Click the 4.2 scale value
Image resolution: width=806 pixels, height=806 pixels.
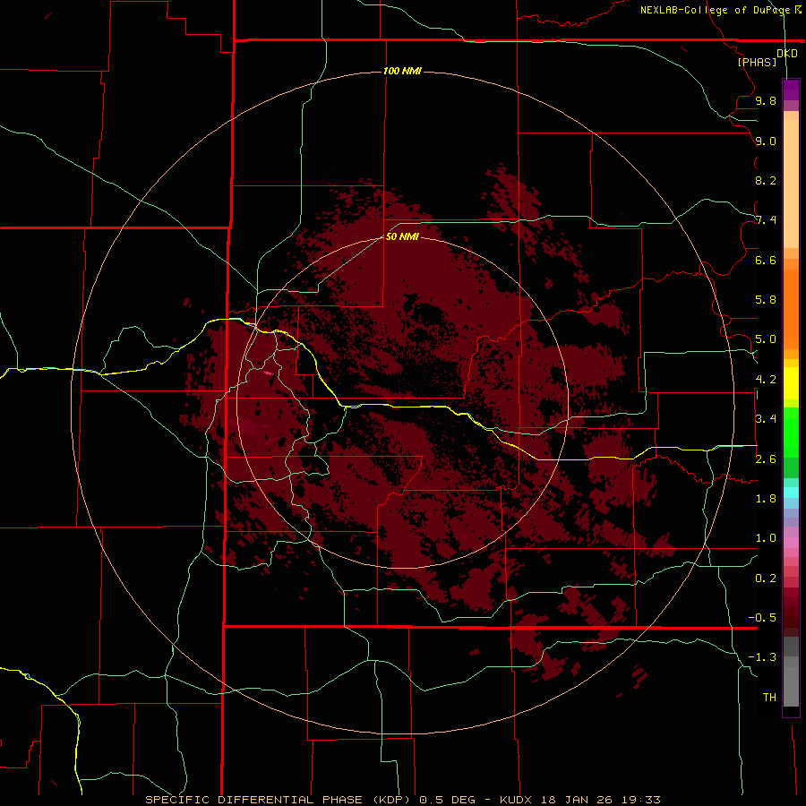click(x=766, y=380)
